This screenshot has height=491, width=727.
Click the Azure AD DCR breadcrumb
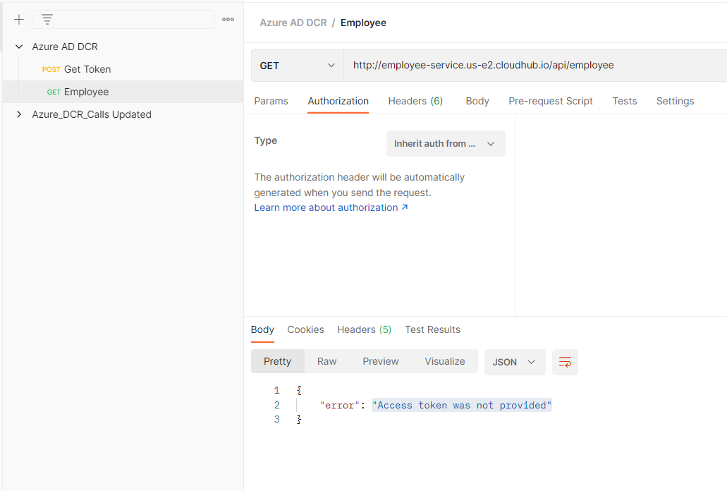pos(293,22)
